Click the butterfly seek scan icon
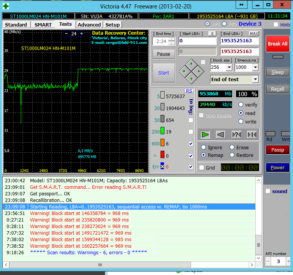 click(252, 135)
